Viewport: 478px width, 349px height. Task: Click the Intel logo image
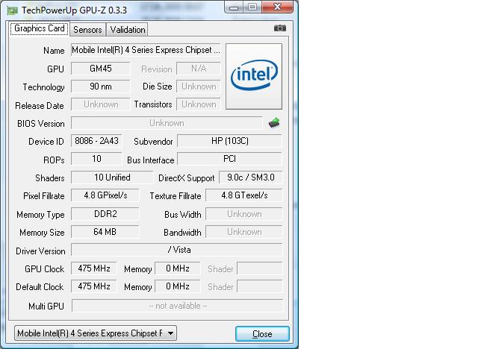[x=254, y=76]
